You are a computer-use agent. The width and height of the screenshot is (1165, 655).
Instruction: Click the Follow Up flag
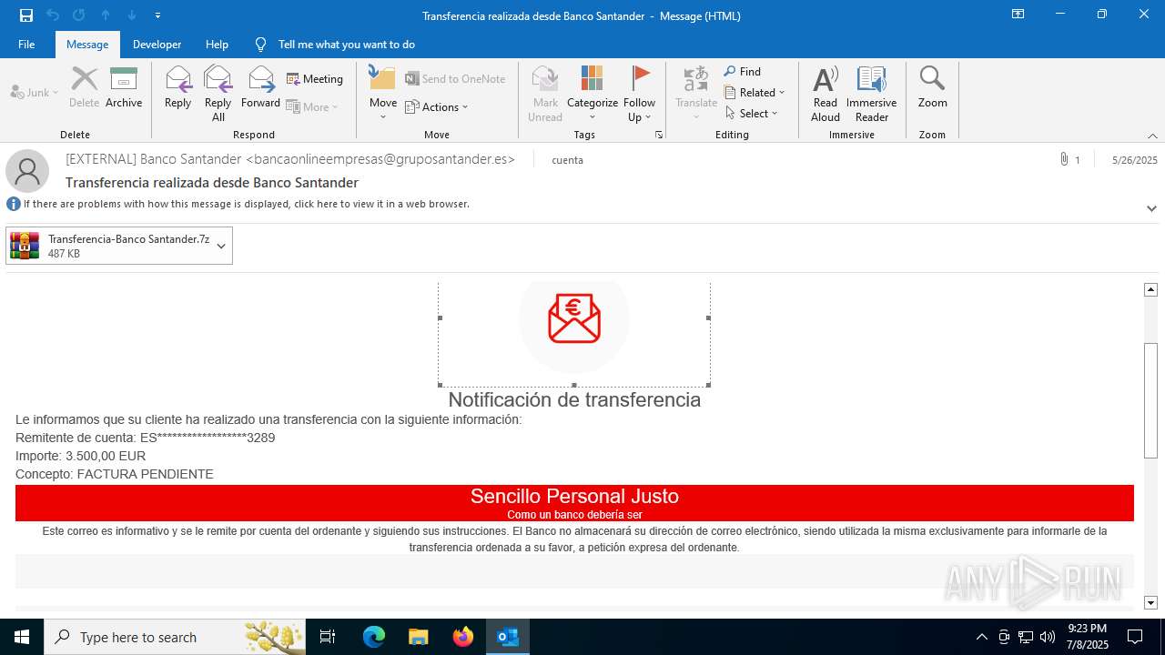point(640,94)
